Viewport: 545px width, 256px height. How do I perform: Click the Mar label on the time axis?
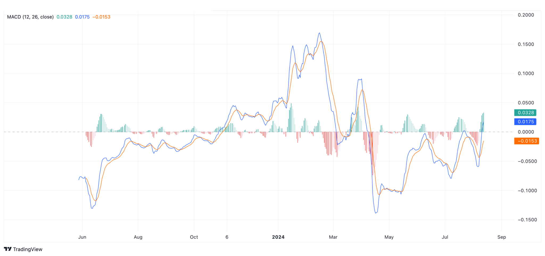[333, 237]
